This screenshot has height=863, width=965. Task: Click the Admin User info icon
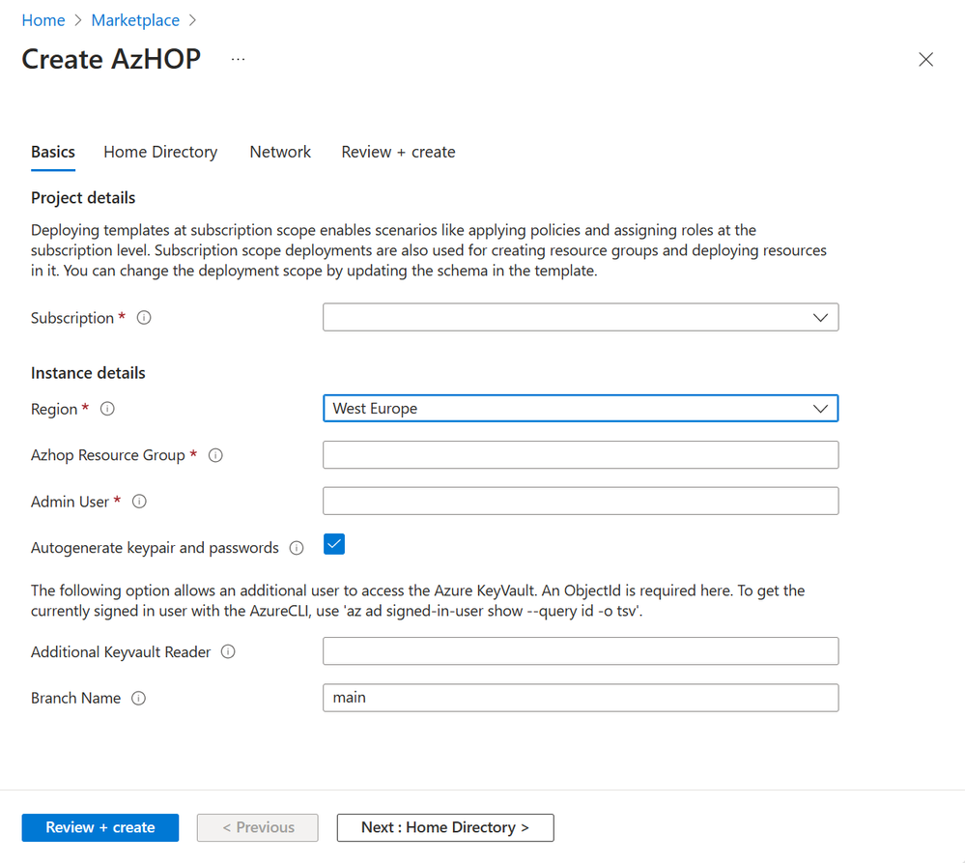point(140,502)
